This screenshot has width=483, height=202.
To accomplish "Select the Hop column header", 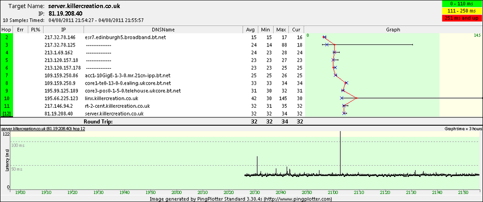I will [x=6, y=30].
